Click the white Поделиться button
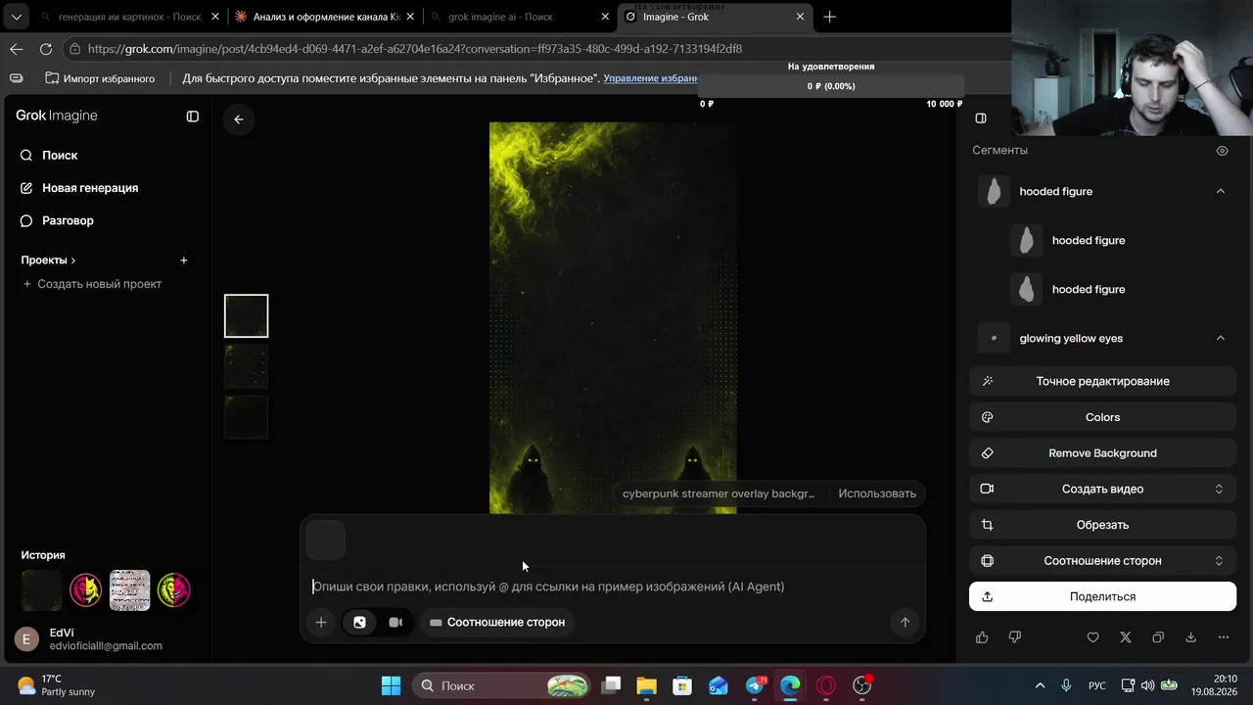Viewport: 1253px width, 705px height. click(1102, 596)
